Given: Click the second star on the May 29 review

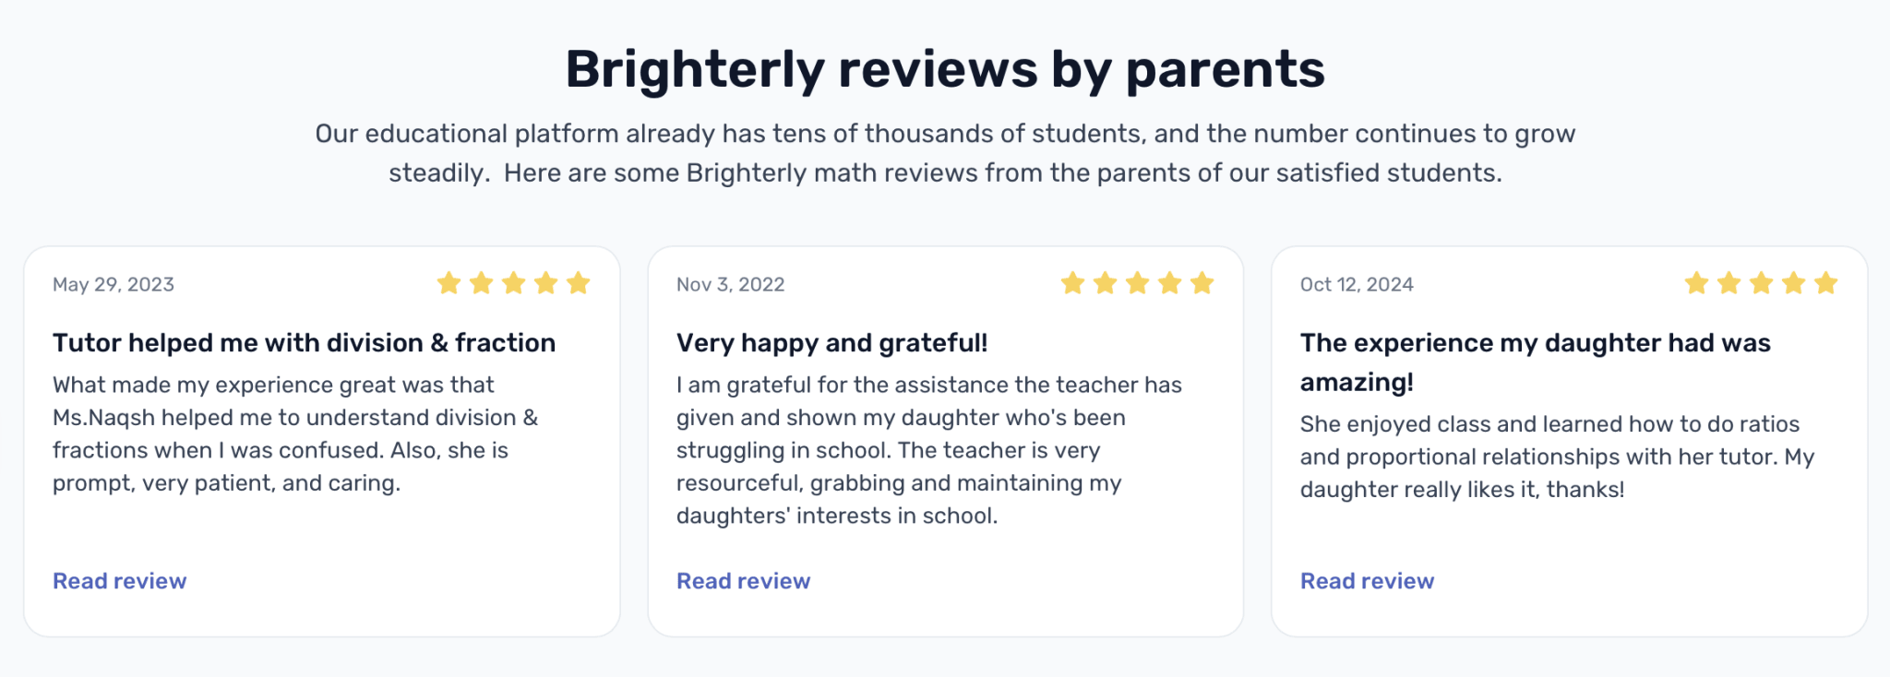Looking at the screenshot, I should [x=482, y=283].
